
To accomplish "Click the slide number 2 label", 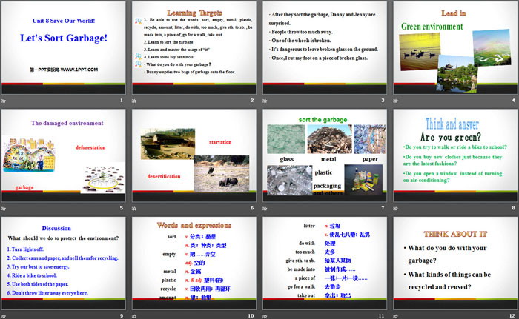I will point(252,100).
